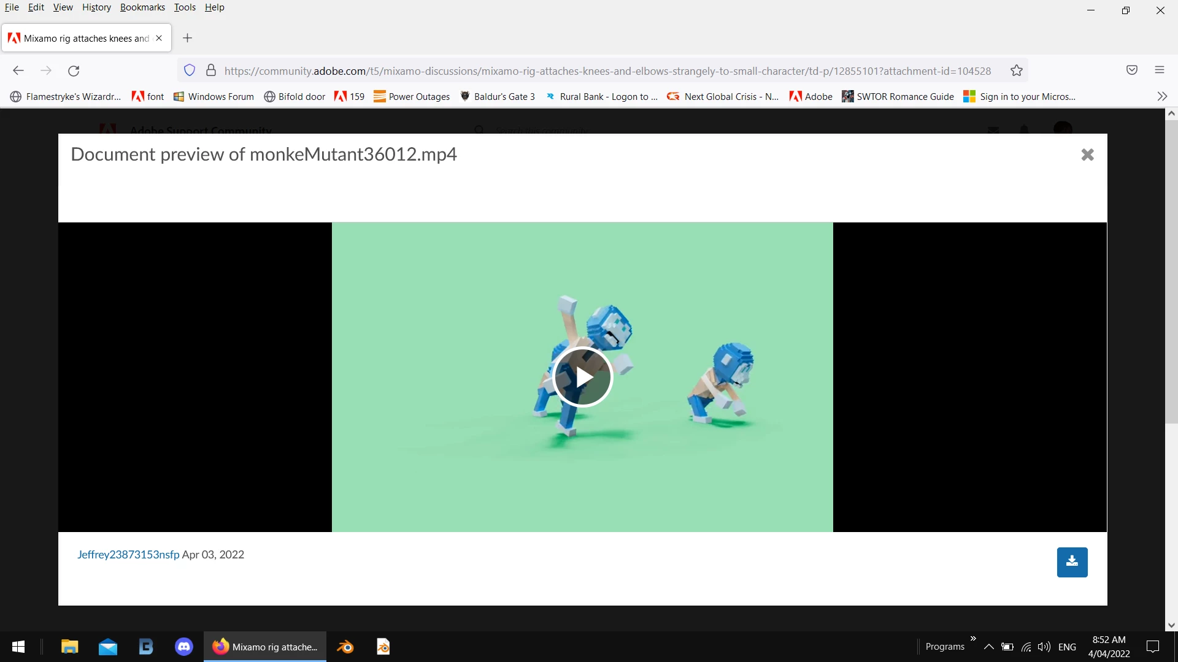The width and height of the screenshot is (1178, 662).
Task: Open the History menu
Action: point(96,7)
